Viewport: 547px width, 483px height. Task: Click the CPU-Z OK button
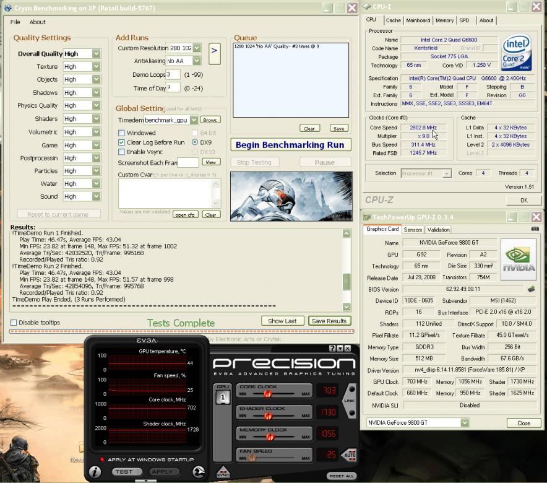coord(523,200)
